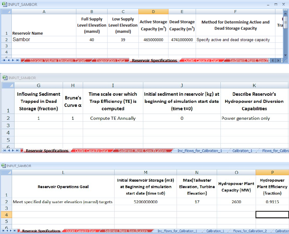Select cell with value 465000000
Viewport: 289px width, 234px height.
153,39
